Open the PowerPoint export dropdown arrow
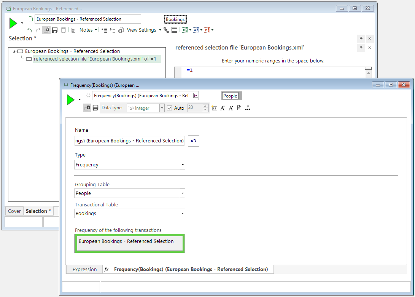 (x=213, y=30)
